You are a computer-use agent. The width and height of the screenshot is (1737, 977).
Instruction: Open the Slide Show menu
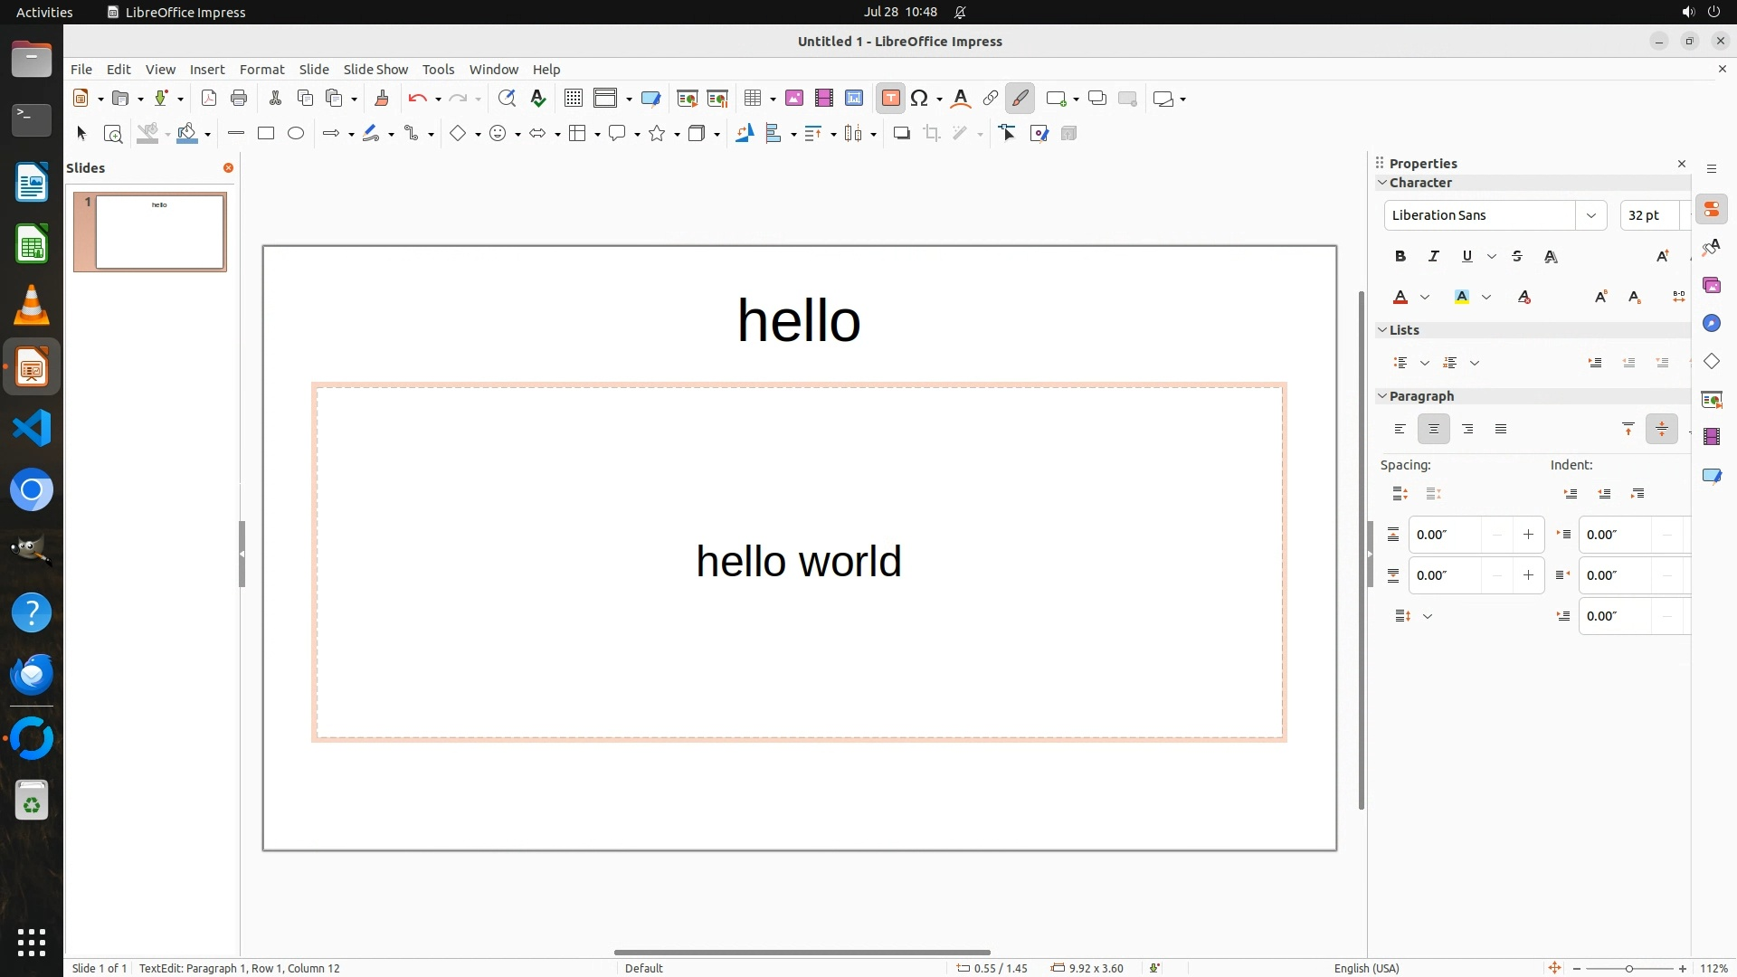pos(375,70)
